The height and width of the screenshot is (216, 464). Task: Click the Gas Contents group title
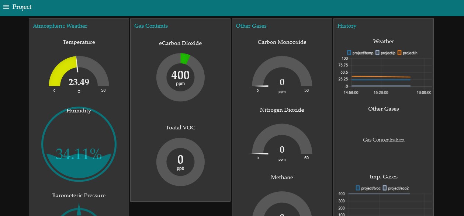[151, 26]
